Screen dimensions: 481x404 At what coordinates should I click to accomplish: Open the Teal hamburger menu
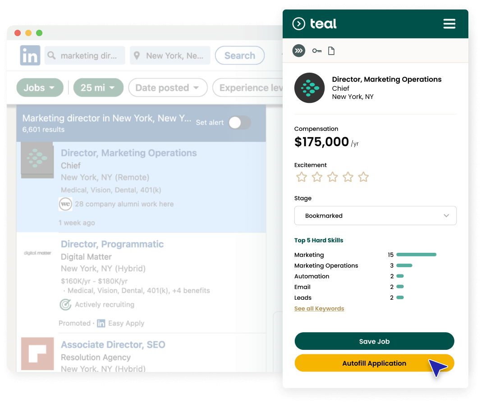point(449,23)
